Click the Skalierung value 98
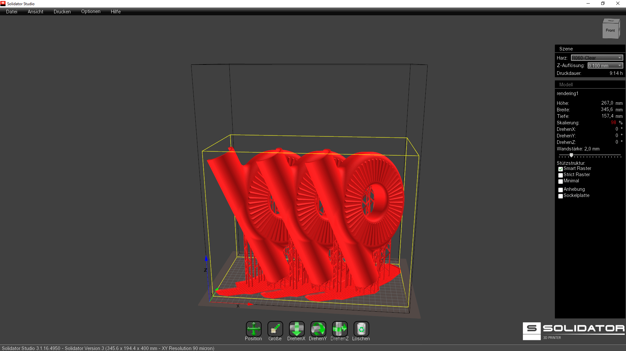 pos(613,122)
